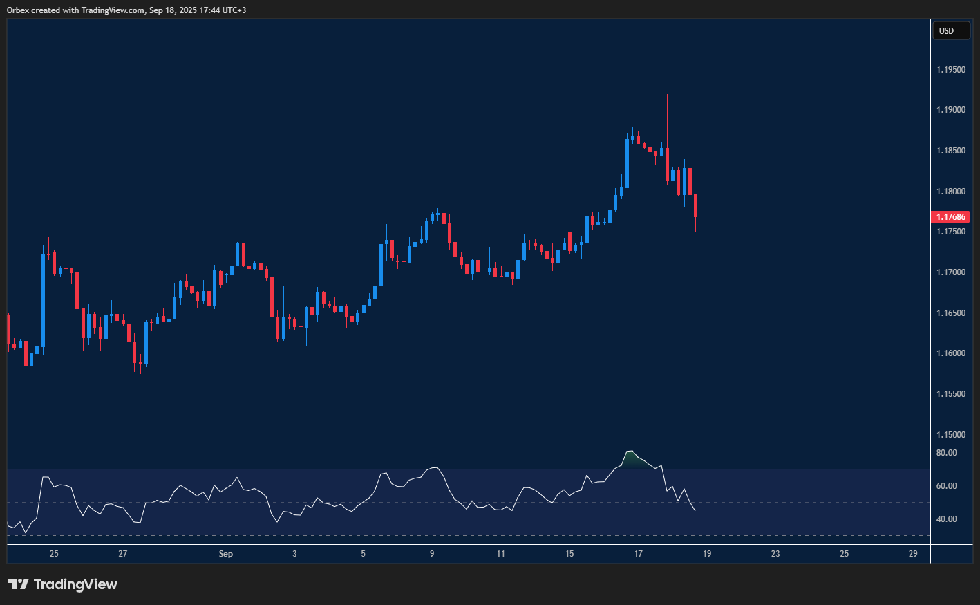Click the 17 date marker on time axis
The width and height of the screenshot is (980, 605).
point(638,554)
